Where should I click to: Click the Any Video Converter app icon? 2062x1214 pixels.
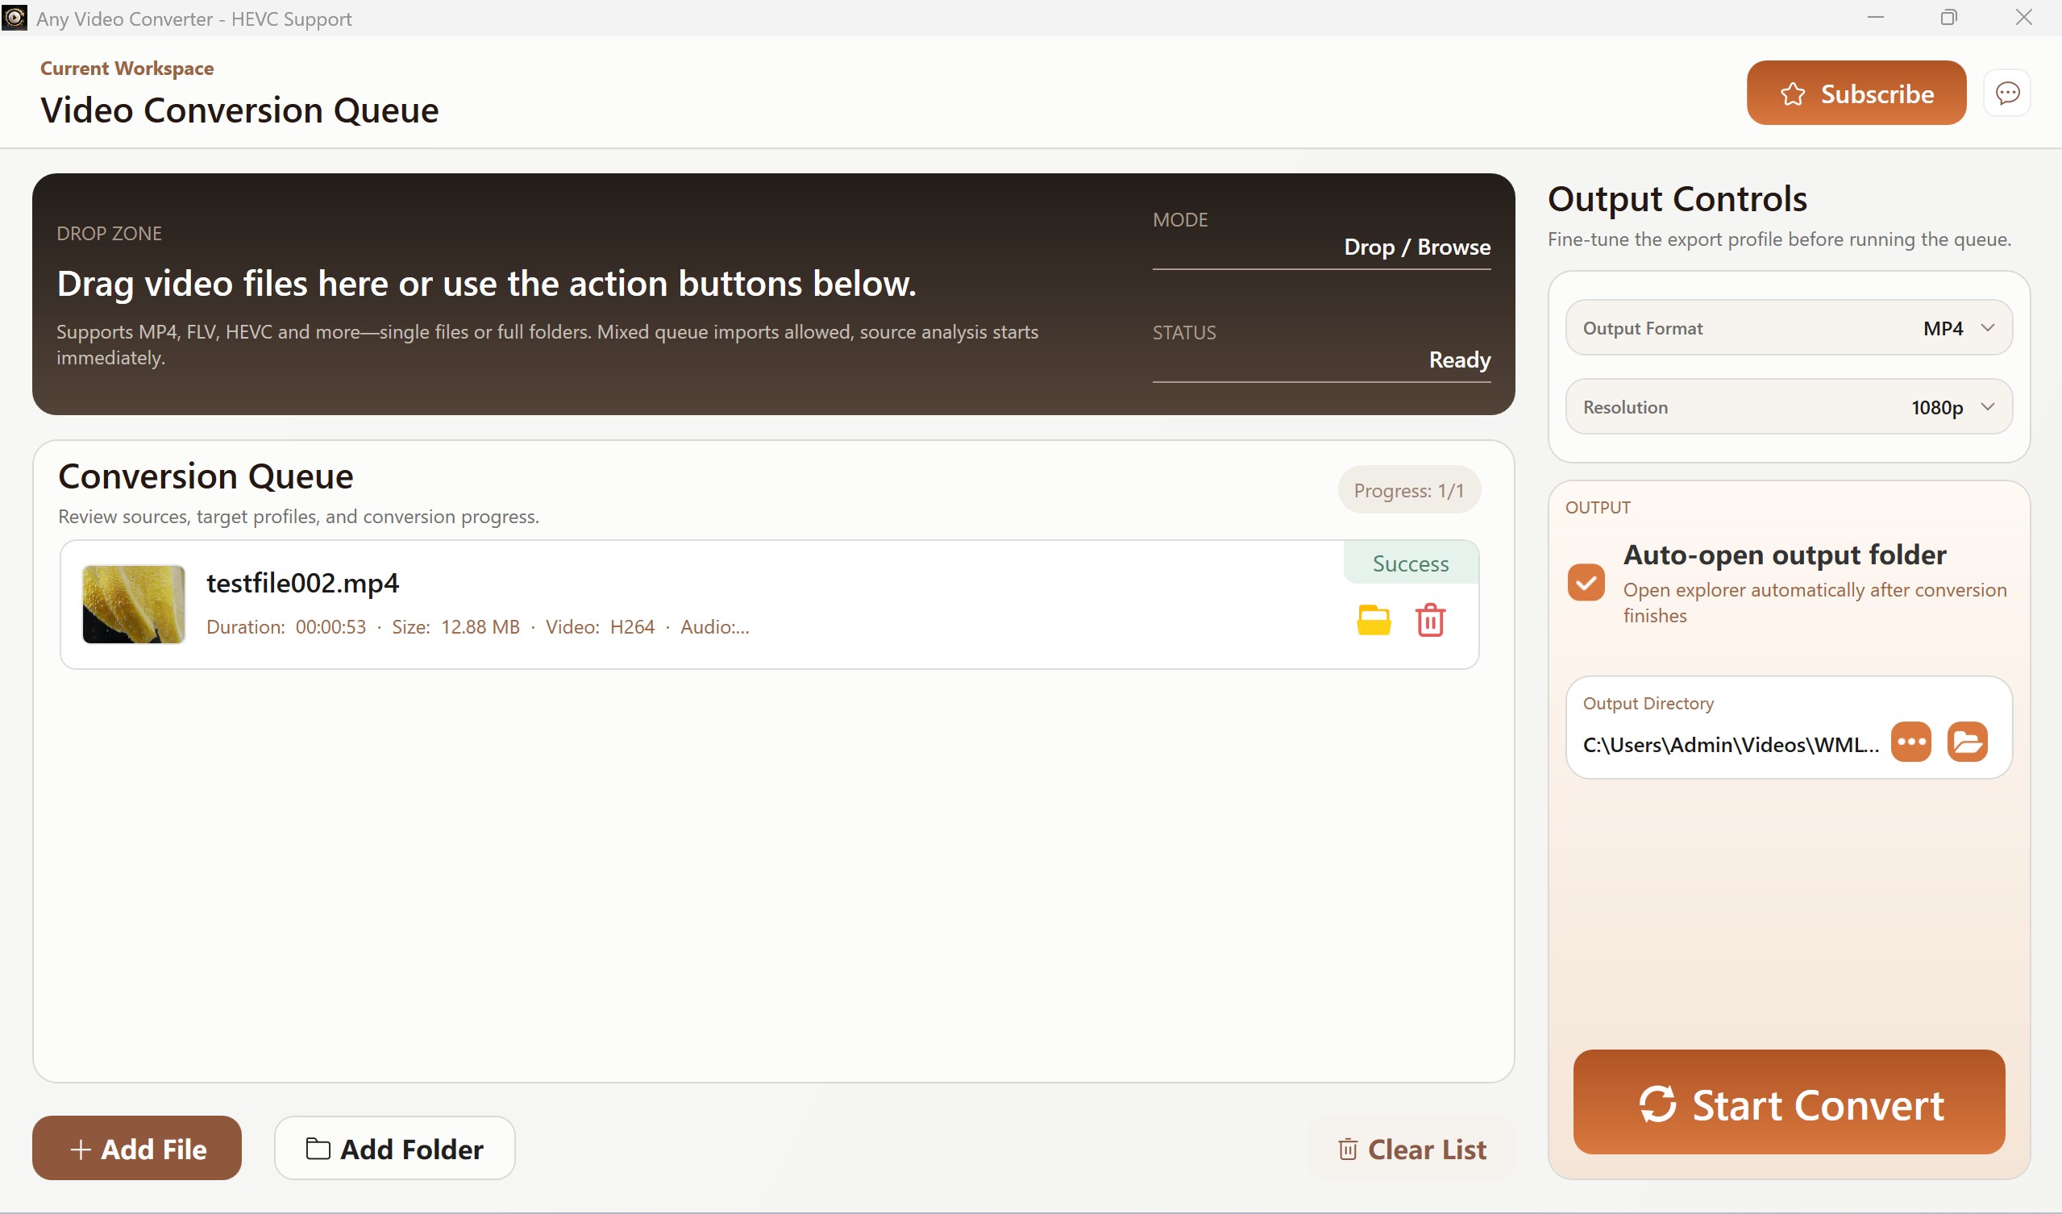(x=14, y=18)
